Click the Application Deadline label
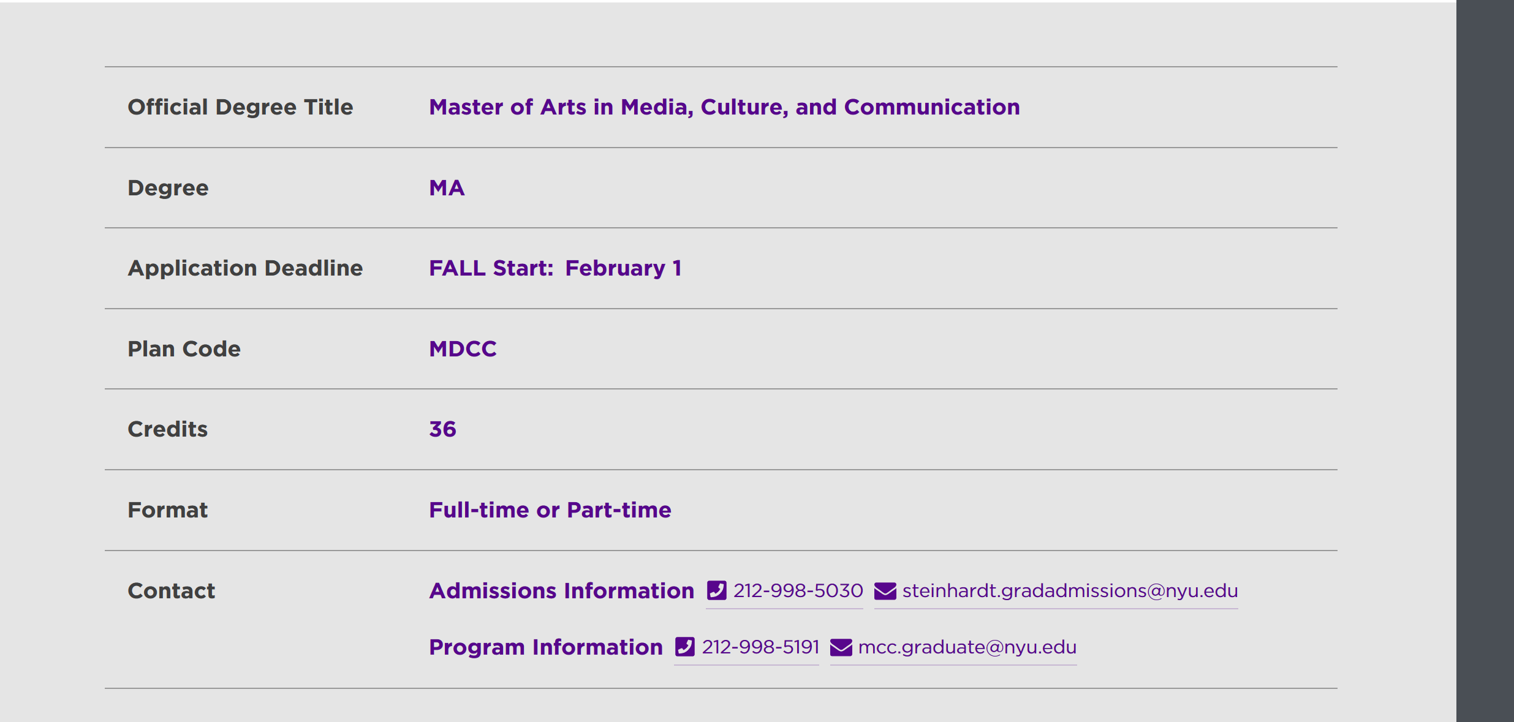Image resolution: width=1514 pixels, height=722 pixels. click(x=245, y=268)
